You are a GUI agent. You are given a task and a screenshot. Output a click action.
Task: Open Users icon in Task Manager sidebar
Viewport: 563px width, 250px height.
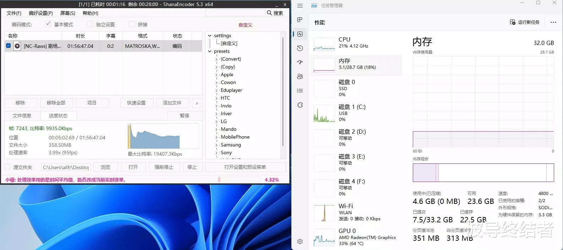click(300, 76)
